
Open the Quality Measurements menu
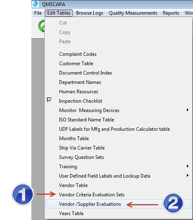pos(133,13)
